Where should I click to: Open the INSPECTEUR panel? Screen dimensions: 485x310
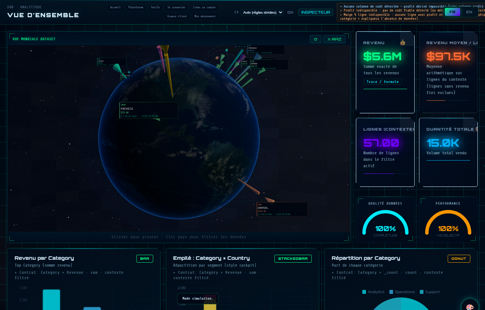[x=316, y=12]
